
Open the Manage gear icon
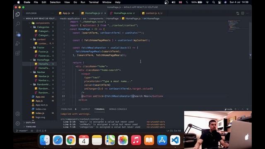tap(17, 123)
